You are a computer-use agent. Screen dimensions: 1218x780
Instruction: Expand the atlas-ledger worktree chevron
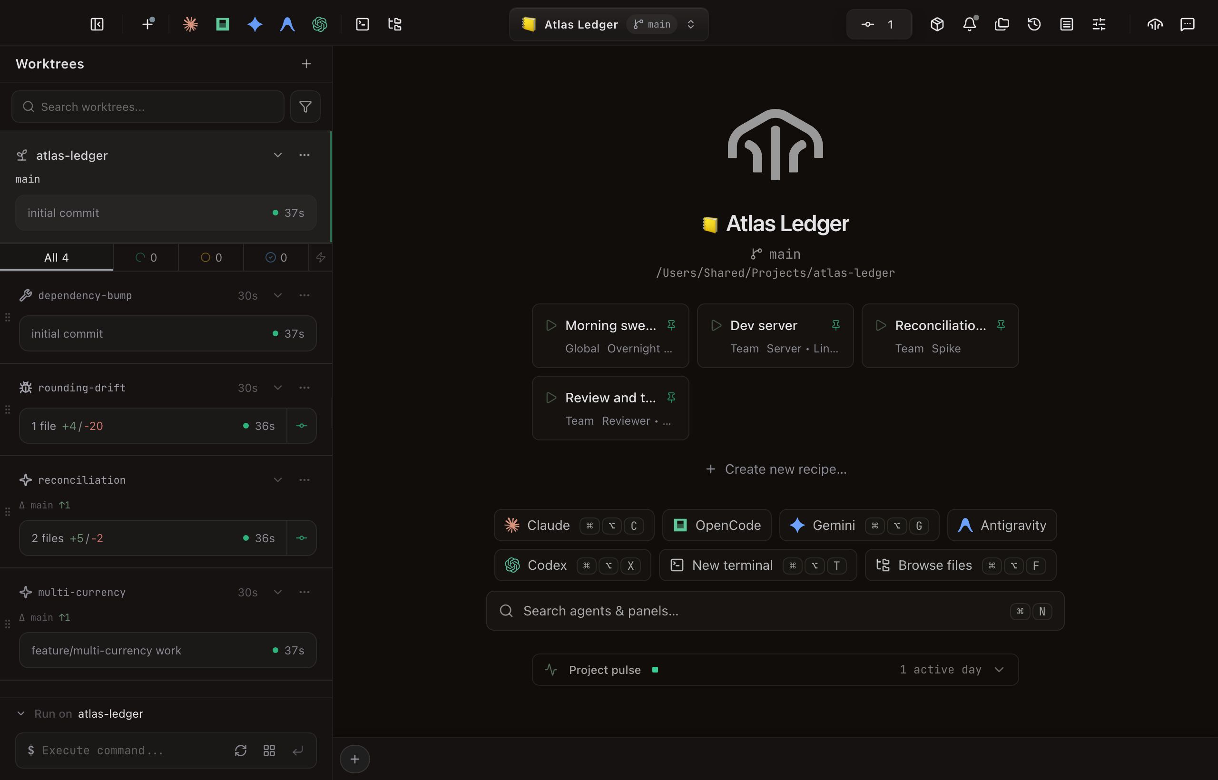[278, 155]
